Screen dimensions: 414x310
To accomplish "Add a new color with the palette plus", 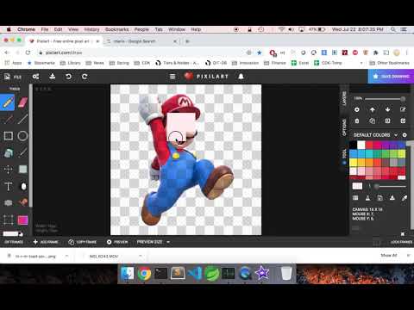I will point(405,134).
